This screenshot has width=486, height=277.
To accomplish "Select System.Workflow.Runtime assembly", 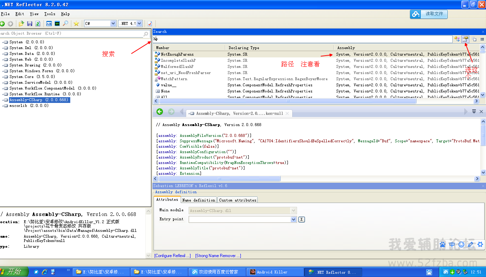I will [x=45, y=94].
